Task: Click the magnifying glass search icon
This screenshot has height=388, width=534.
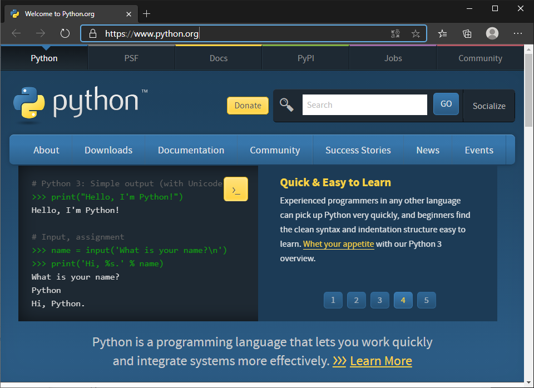Action: [x=287, y=105]
